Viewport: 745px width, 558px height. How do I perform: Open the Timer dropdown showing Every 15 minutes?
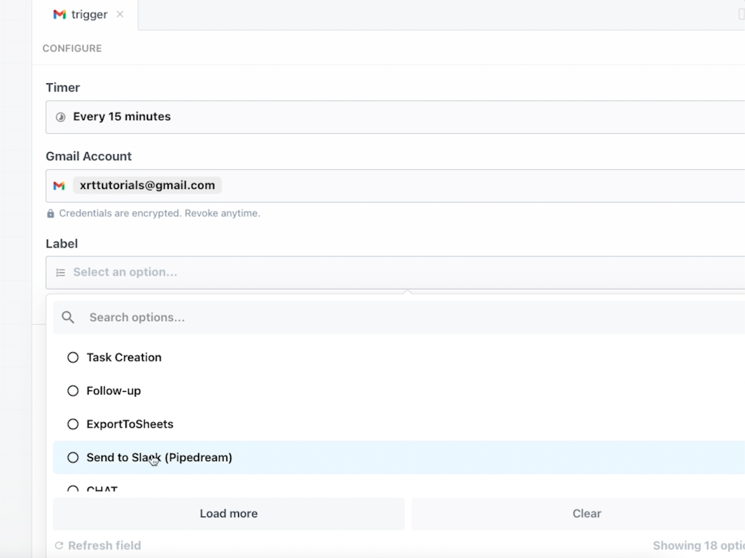click(395, 117)
